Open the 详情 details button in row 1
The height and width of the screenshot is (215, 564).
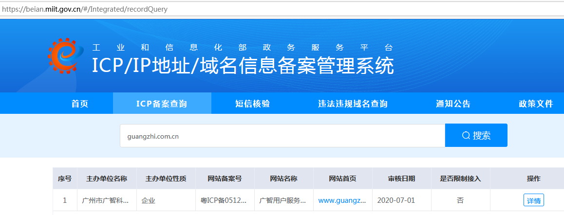pos(534,200)
